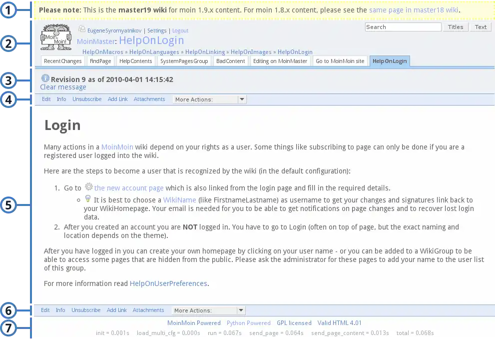
Task: Open the RecentChanges tab
Action: (x=63, y=61)
